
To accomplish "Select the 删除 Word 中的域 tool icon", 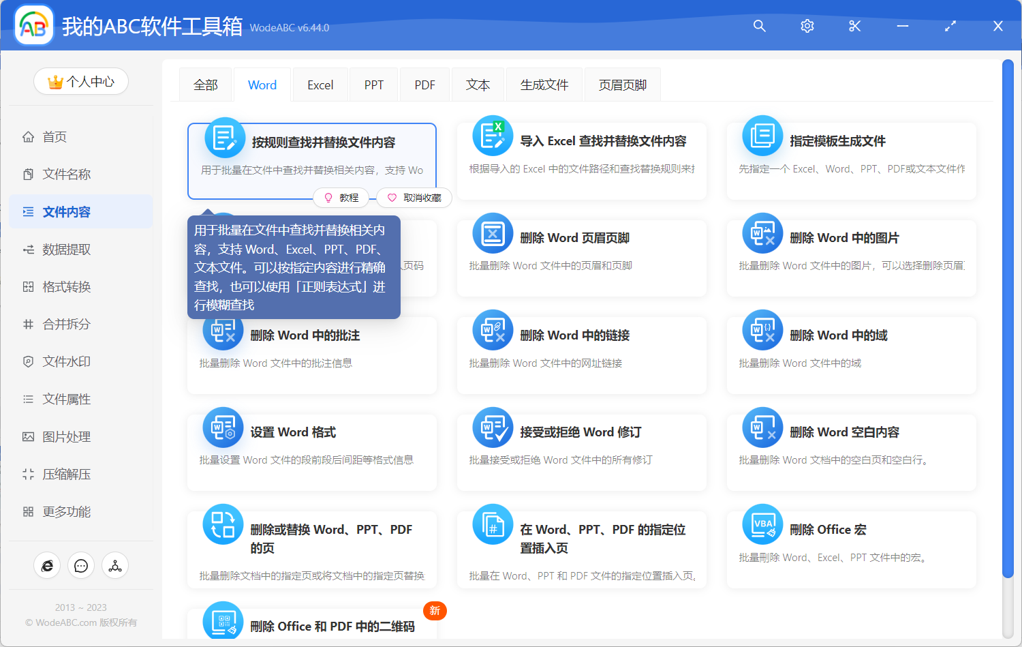I will (762, 329).
